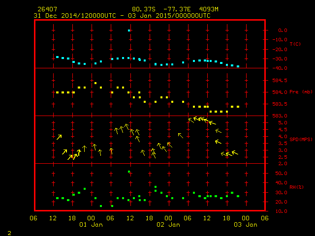Click the outlier cyan temperature point near 0.0
The width and height of the screenshot is (315, 236).
pyautogui.click(x=129, y=30)
